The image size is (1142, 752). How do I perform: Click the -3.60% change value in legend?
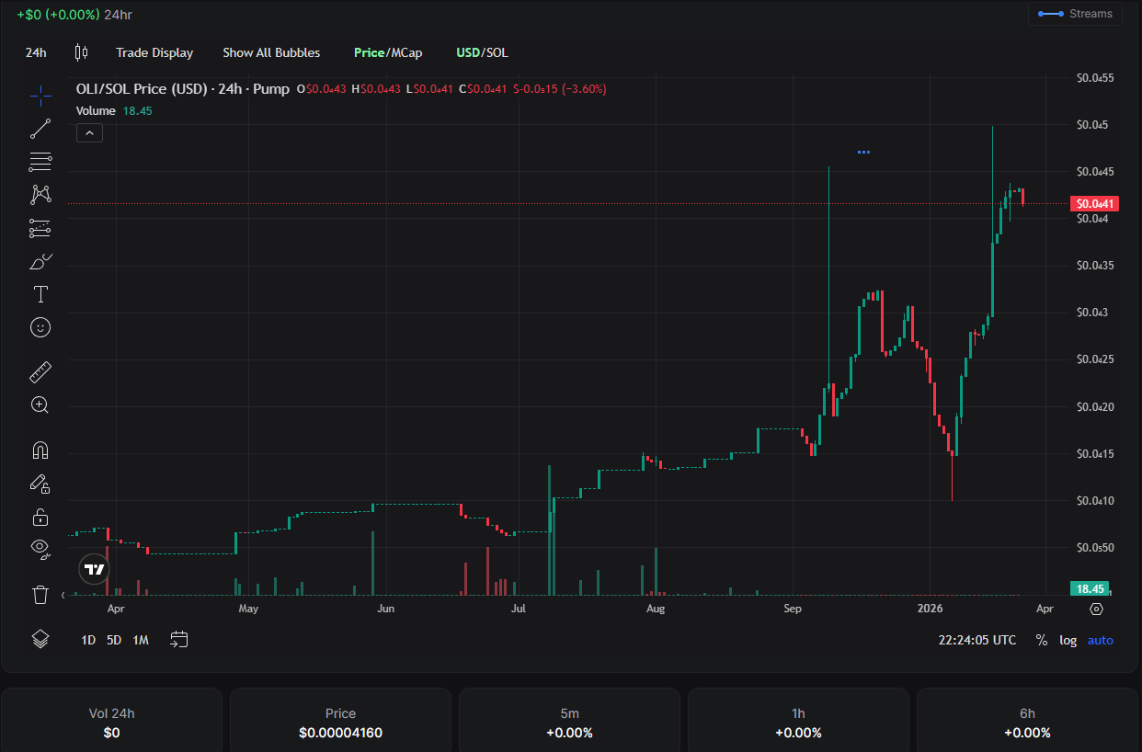[584, 89]
